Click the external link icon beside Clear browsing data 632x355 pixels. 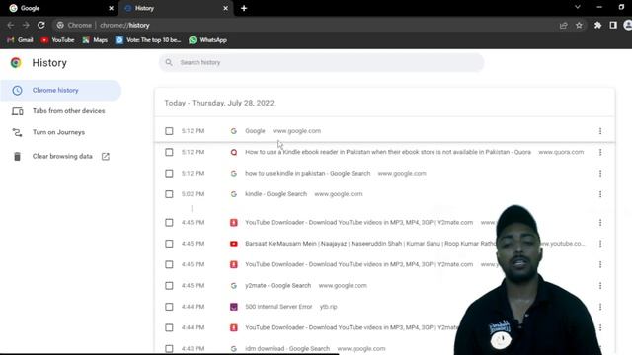point(106,156)
